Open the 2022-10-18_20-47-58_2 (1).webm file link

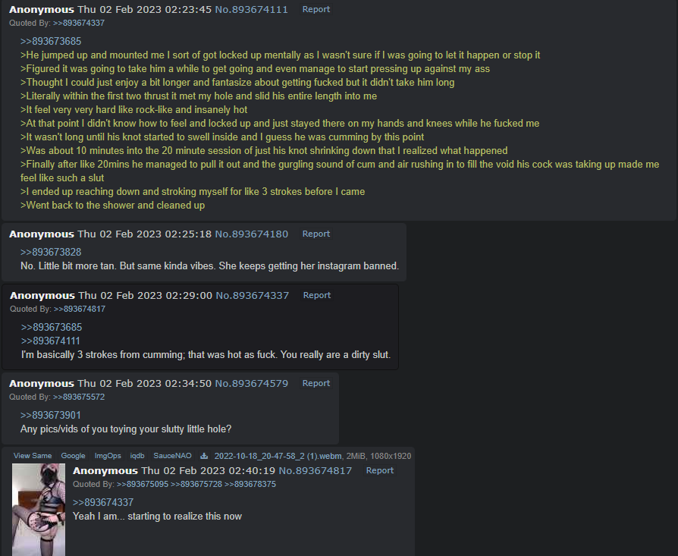coord(278,456)
